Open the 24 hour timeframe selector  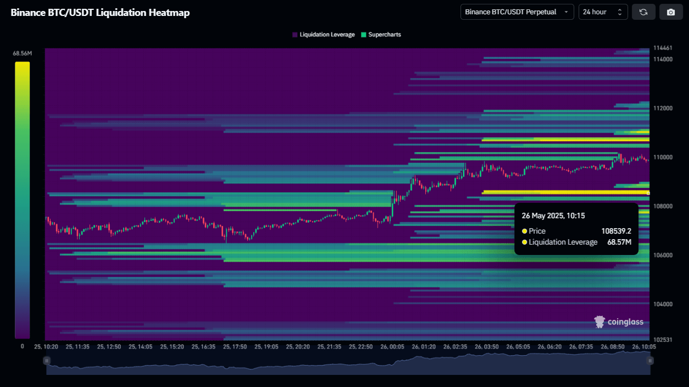tap(603, 12)
